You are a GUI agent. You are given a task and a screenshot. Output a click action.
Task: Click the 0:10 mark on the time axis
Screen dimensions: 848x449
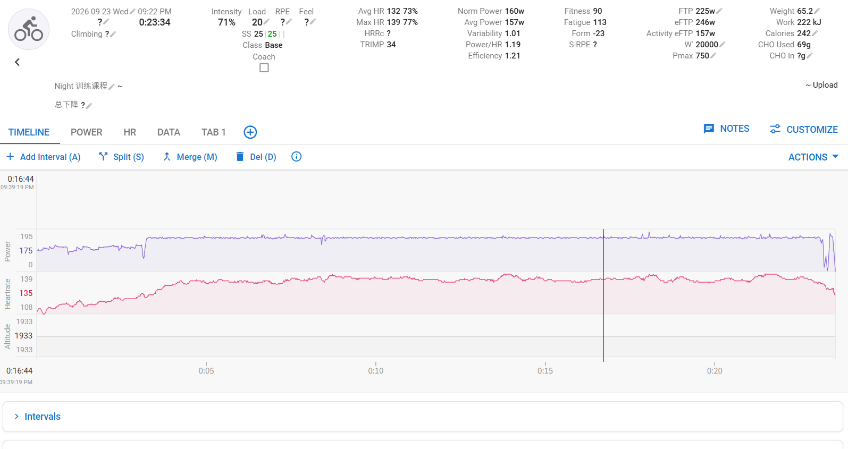(x=376, y=371)
